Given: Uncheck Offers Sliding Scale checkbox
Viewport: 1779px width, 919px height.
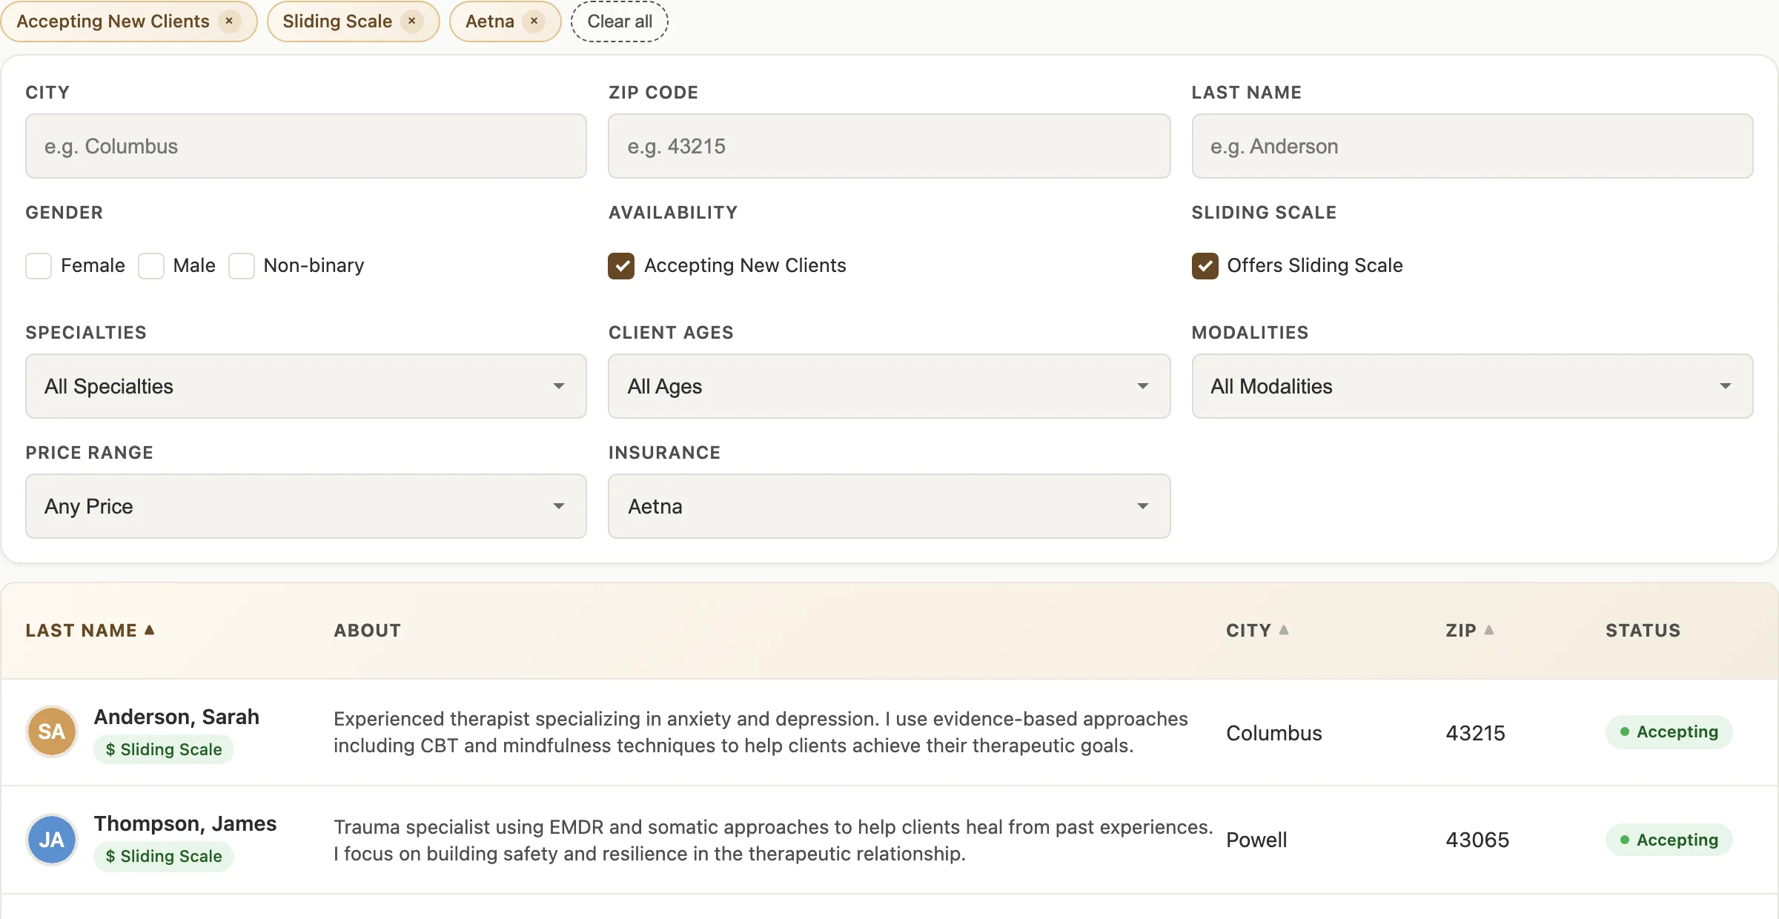Looking at the screenshot, I should [1205, 265].
